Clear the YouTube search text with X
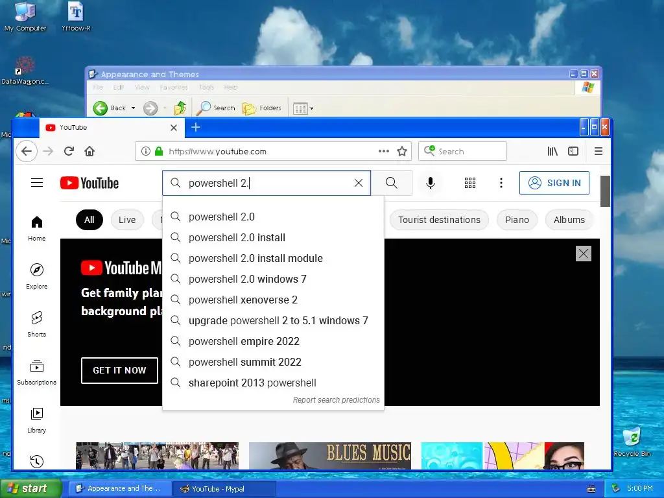Screen dimensions: 664x498 coord(359,183)
